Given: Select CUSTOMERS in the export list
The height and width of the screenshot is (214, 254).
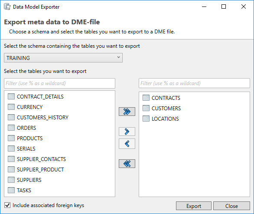Looking at the screenshot, I should point(166,108).
